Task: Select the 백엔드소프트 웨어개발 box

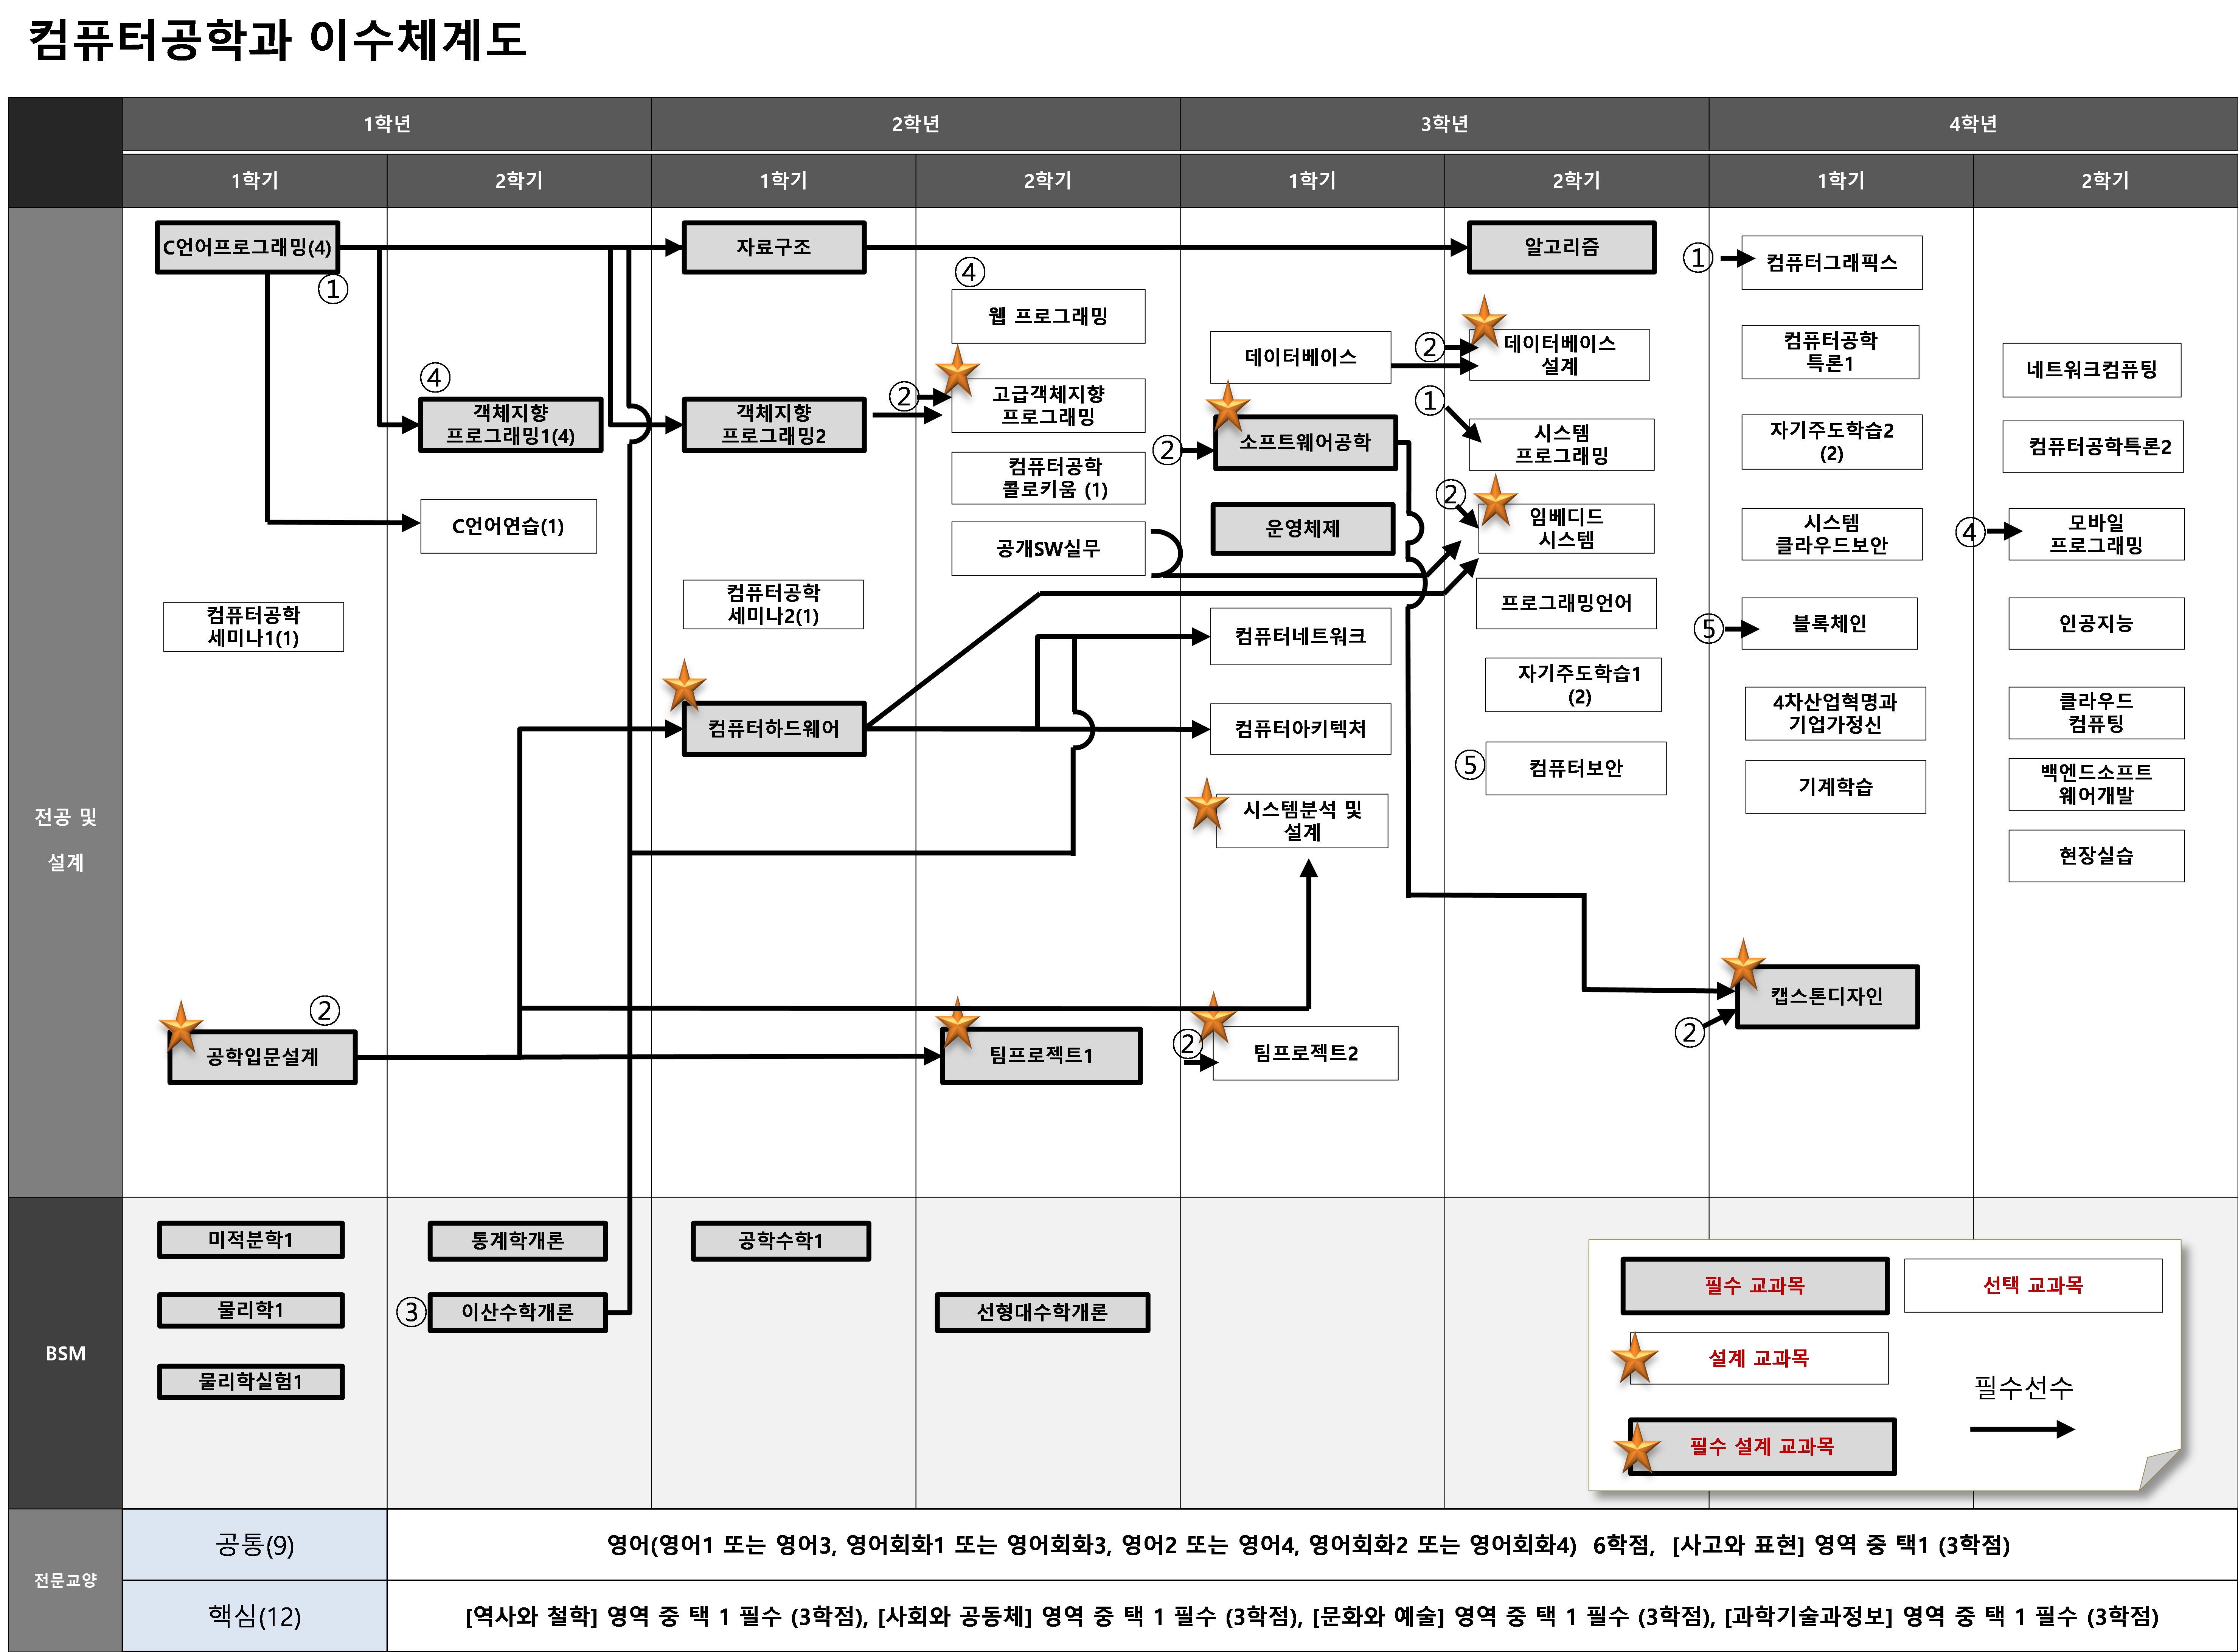Action: click(2096, 784)
